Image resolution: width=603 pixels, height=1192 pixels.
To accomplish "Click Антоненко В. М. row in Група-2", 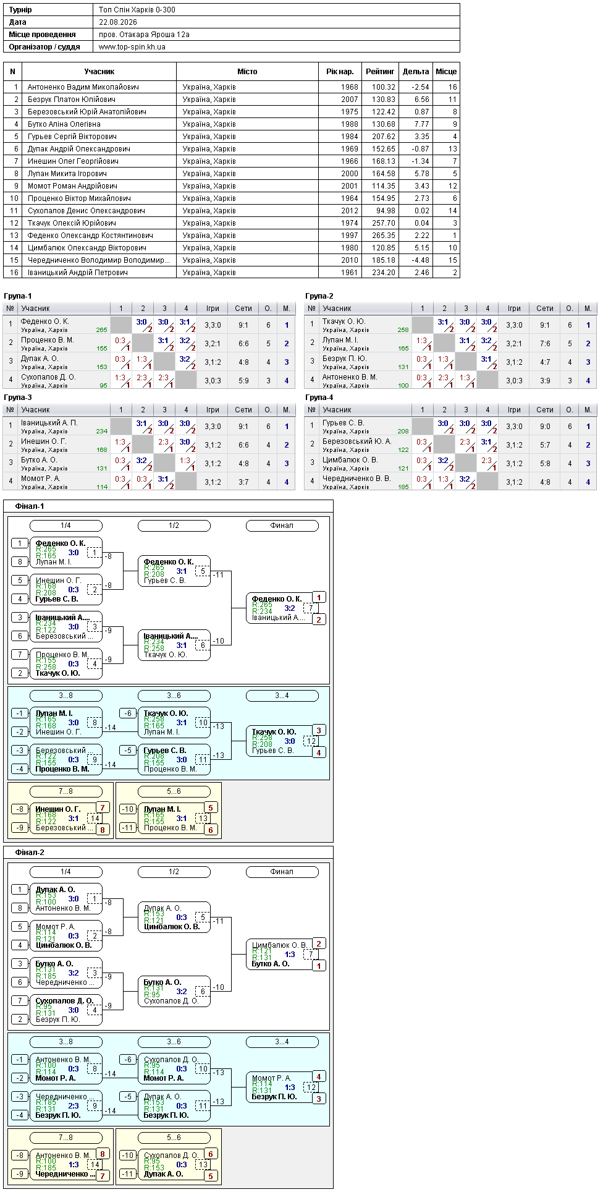I will pos(450,380).
